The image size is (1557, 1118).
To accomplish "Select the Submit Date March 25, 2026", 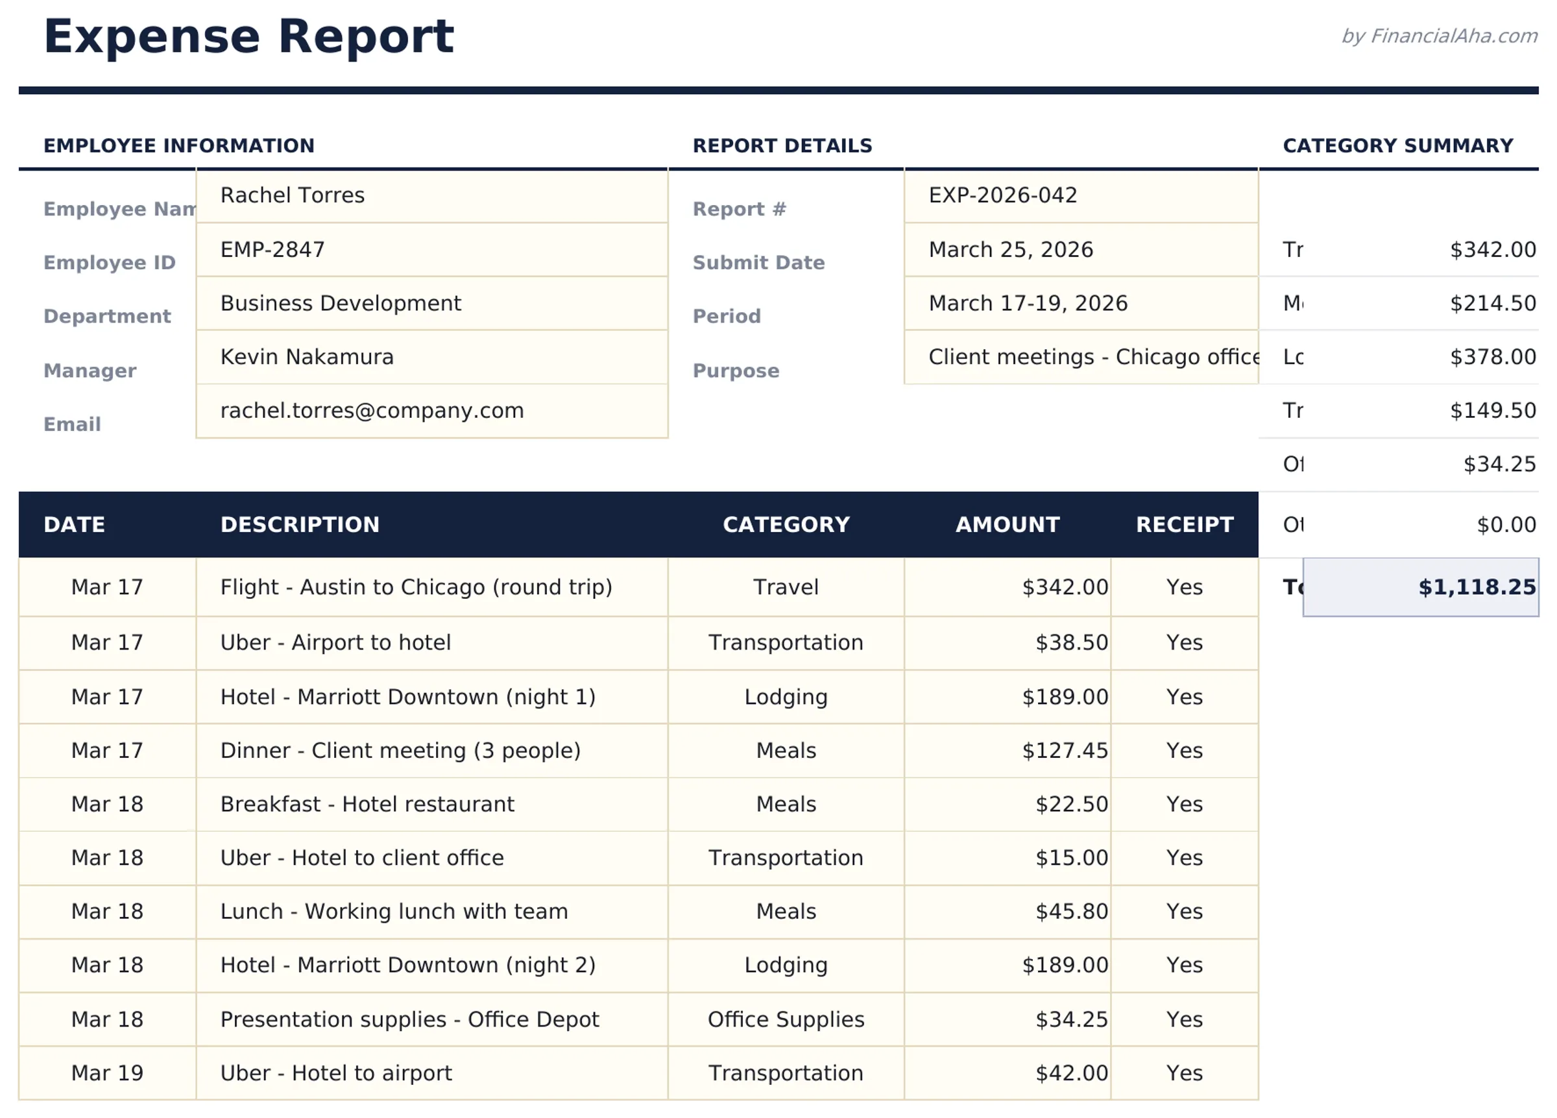I will tap(1081, 249).
